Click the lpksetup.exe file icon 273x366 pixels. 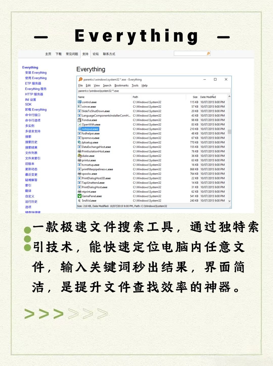[79, 142]
